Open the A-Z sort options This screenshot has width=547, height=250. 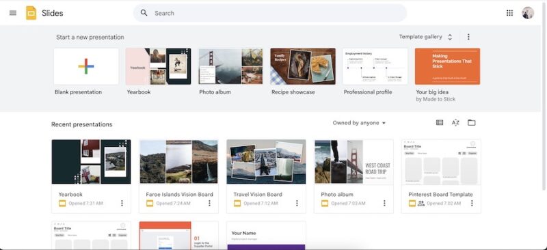point(455,122)
